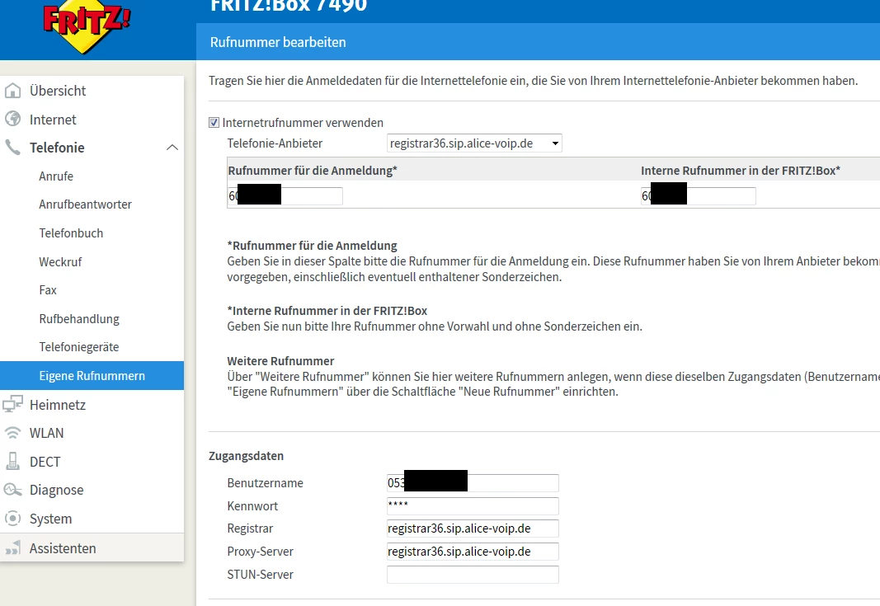Click the Interne Rufnummer input field

[699, 196]
